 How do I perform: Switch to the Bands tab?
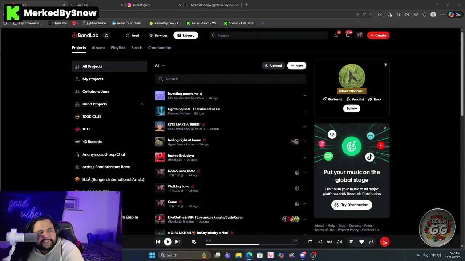(x=137, y=48)
